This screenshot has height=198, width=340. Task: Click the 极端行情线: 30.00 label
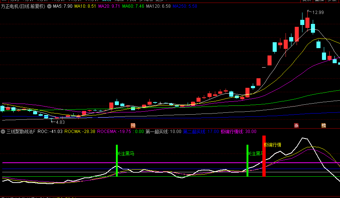[x=238, y=132]
